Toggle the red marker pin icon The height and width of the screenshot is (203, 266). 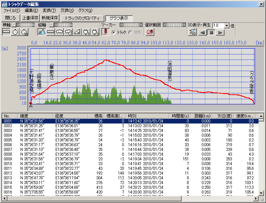[x=105, y=32]
